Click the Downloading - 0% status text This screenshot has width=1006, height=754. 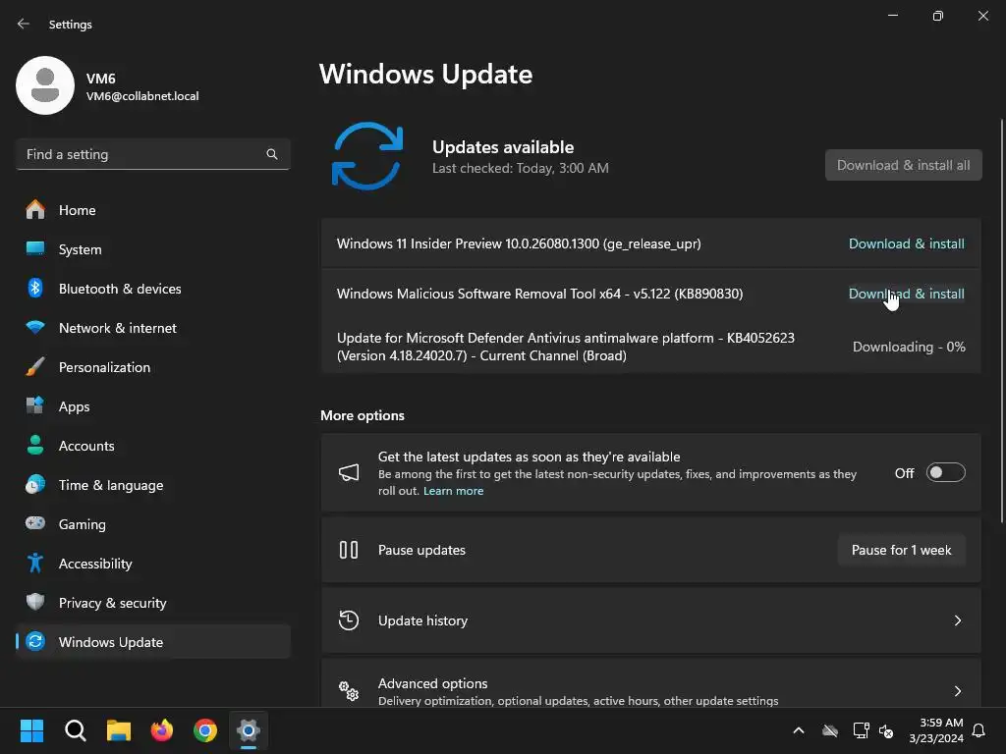909,347
